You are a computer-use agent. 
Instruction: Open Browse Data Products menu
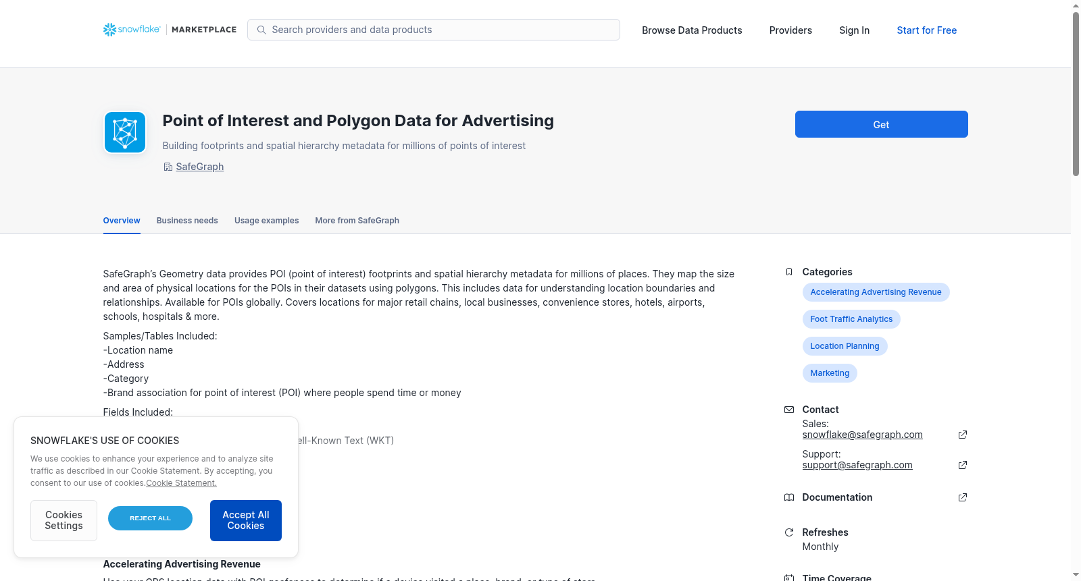coord(692,30)
